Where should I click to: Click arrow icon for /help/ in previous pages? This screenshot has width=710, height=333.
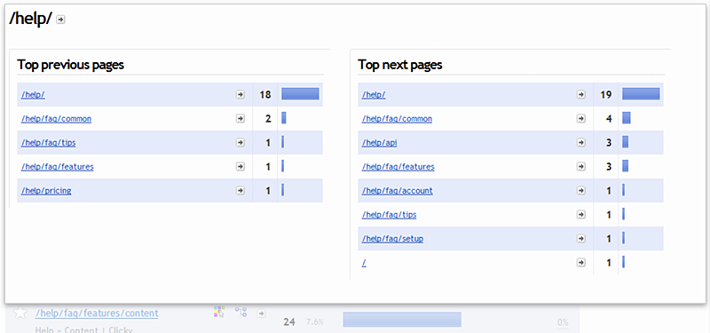coord(241,95)
